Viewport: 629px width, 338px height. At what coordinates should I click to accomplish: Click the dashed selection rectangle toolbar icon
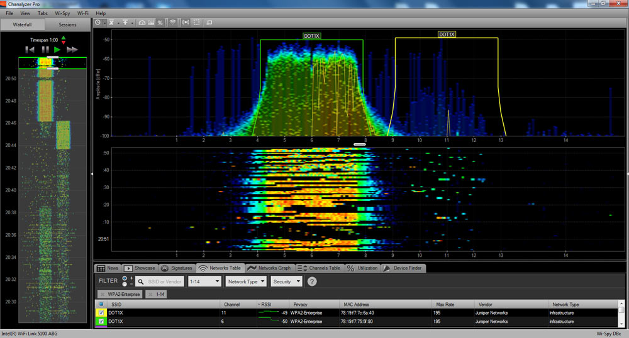(x=197, y=23)
